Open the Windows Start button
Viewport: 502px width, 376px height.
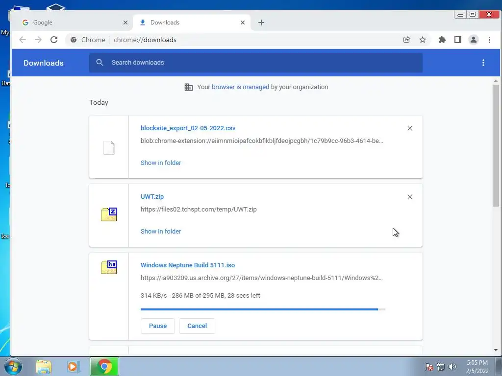[x=13, y=366]
